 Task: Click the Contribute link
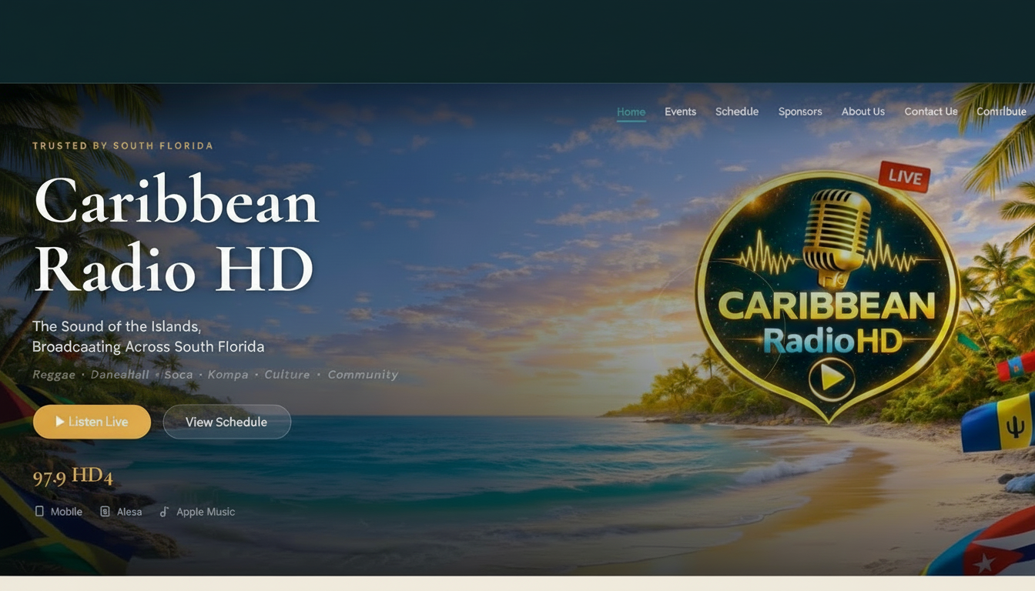click(1001, 111)
